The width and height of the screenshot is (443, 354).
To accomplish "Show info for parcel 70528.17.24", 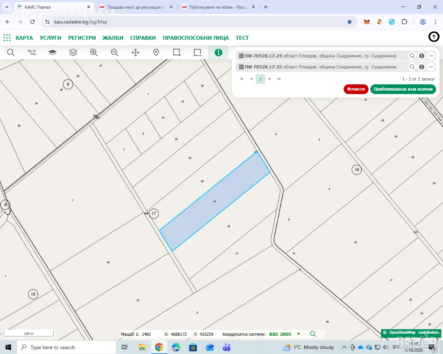I will (421, 56).
